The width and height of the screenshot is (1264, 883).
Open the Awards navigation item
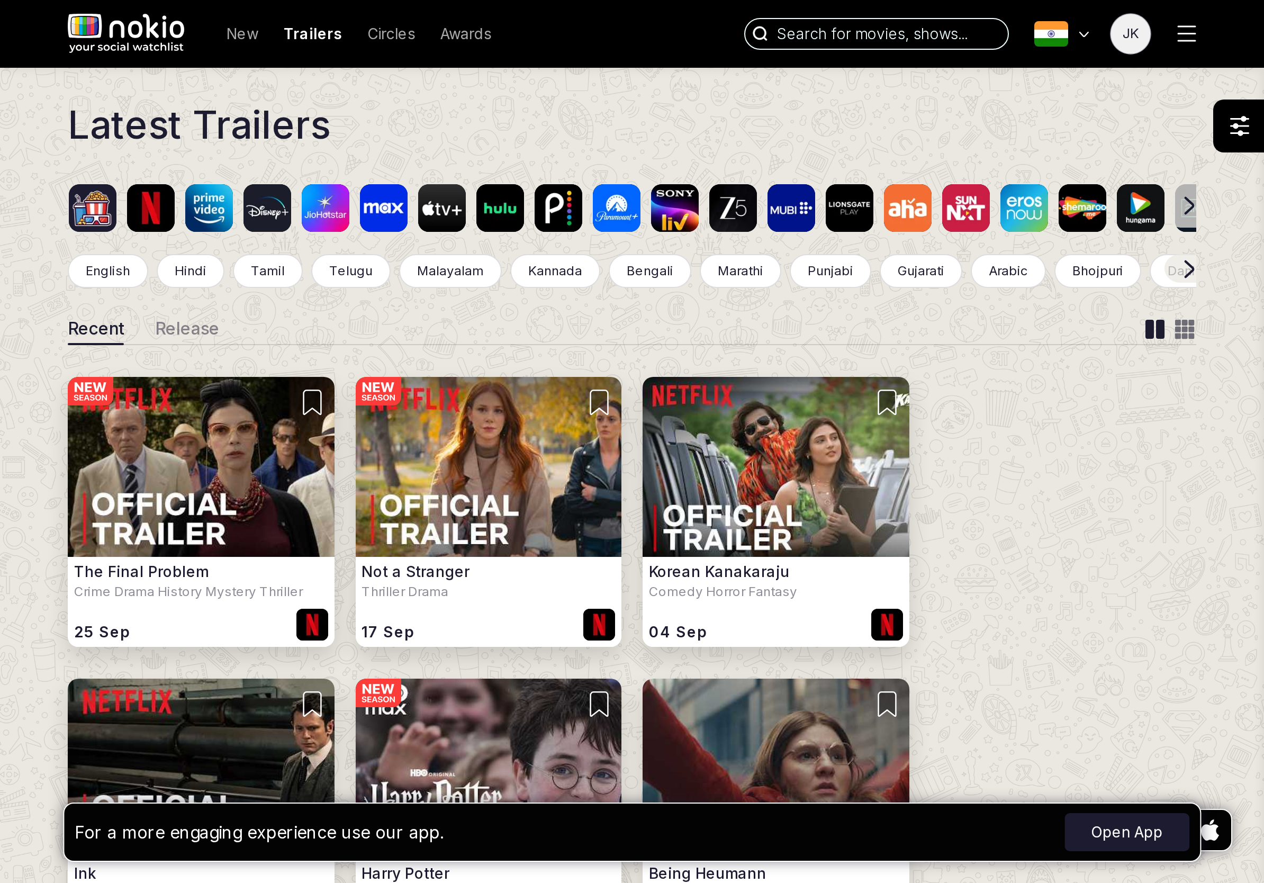tap(466, 34)
